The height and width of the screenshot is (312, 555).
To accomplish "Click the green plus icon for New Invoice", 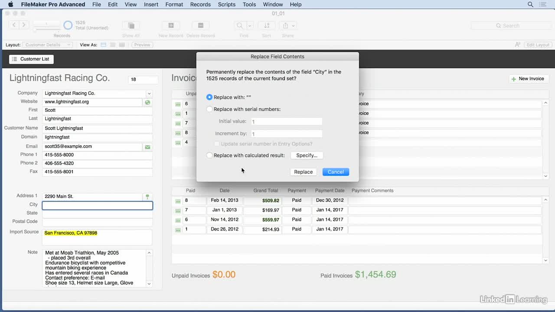I will (514, 79).
